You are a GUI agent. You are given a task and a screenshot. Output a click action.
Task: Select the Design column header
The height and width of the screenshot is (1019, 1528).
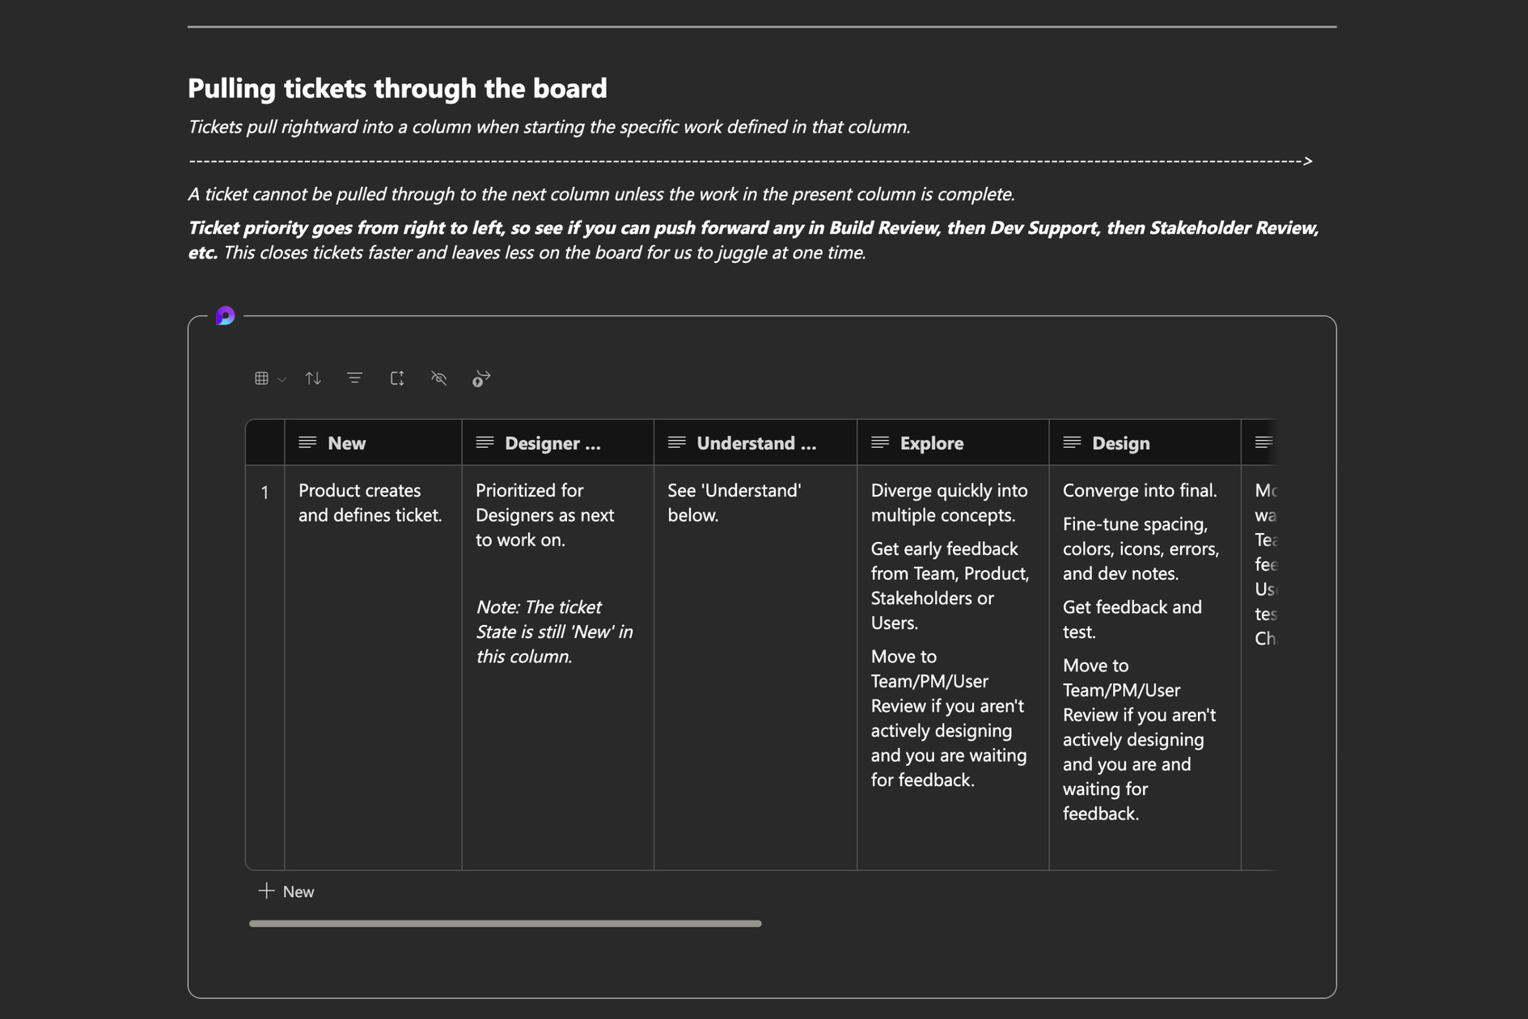click(x=1120, y=443)
